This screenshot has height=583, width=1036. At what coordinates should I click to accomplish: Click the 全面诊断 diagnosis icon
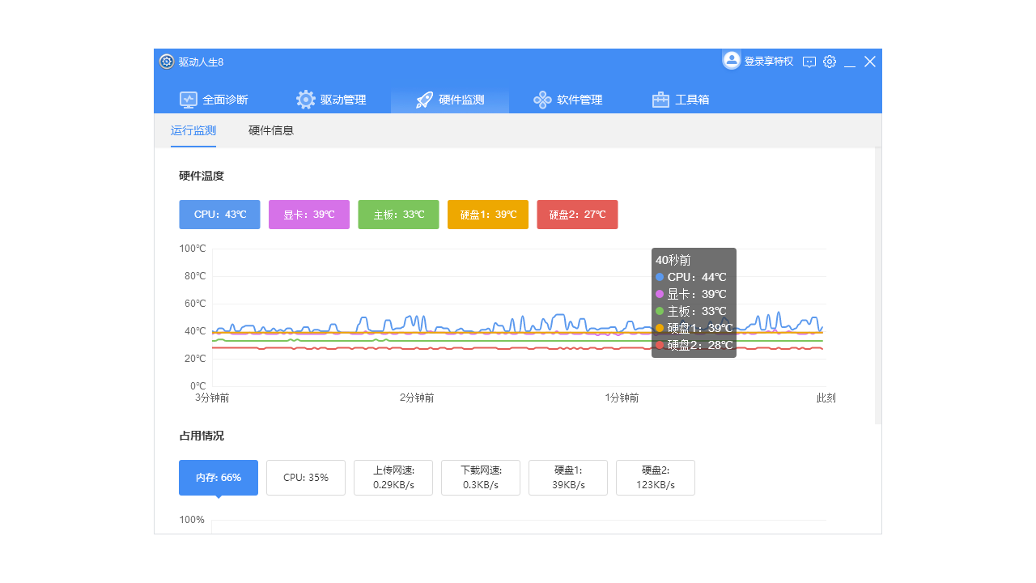pyautogui.click(x=188, y=99)
